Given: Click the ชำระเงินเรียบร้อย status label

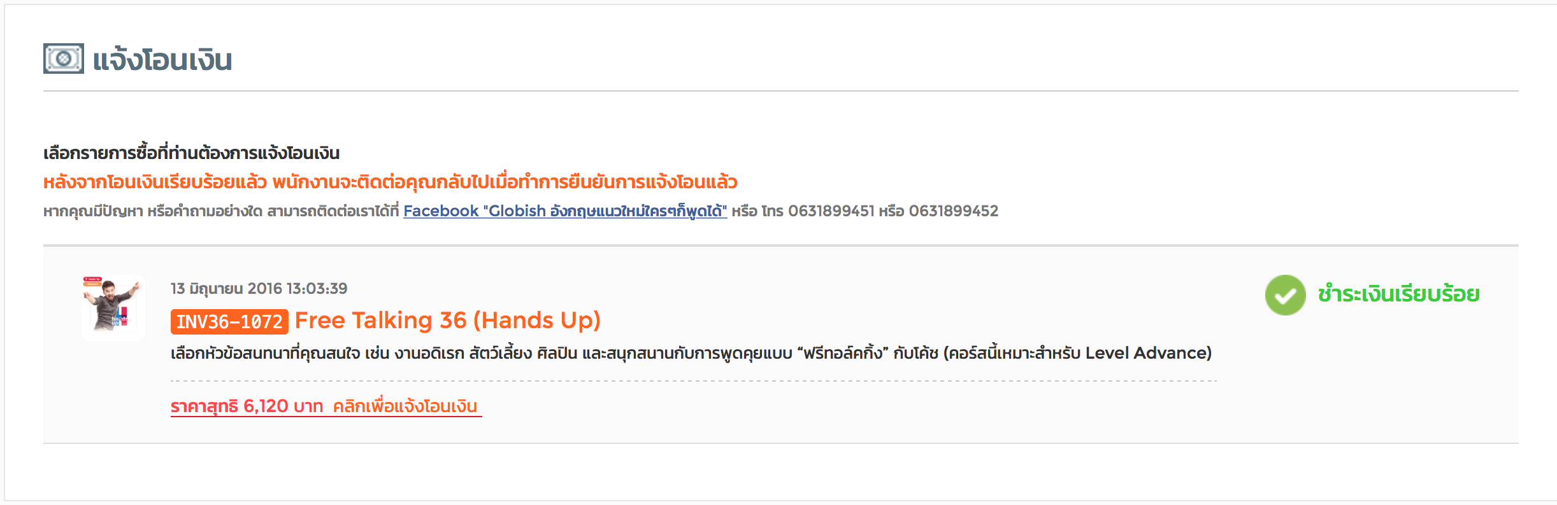Looking at the screenshot, I should point(1398,294).
